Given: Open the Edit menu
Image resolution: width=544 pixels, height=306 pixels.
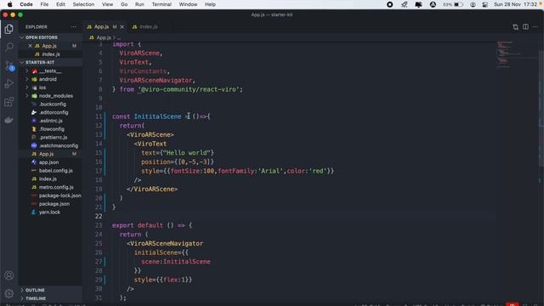Looking at the screenshot, I should (60, 4).
